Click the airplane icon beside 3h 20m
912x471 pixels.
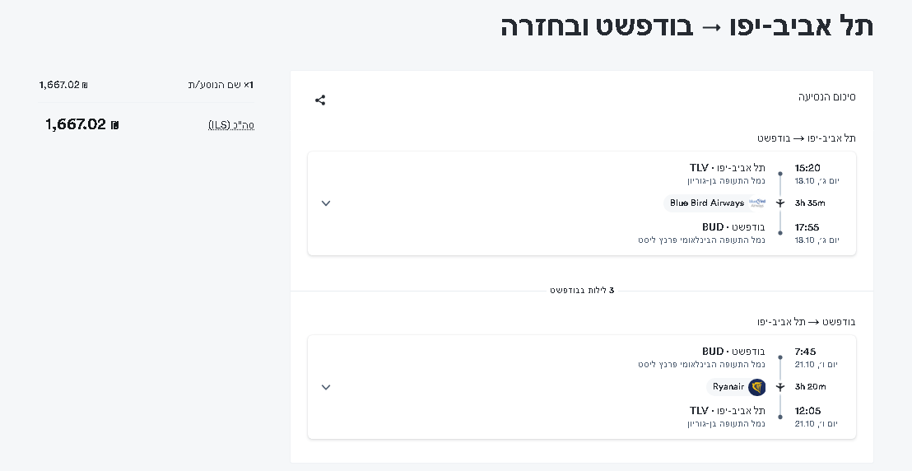tap(780, 387)
